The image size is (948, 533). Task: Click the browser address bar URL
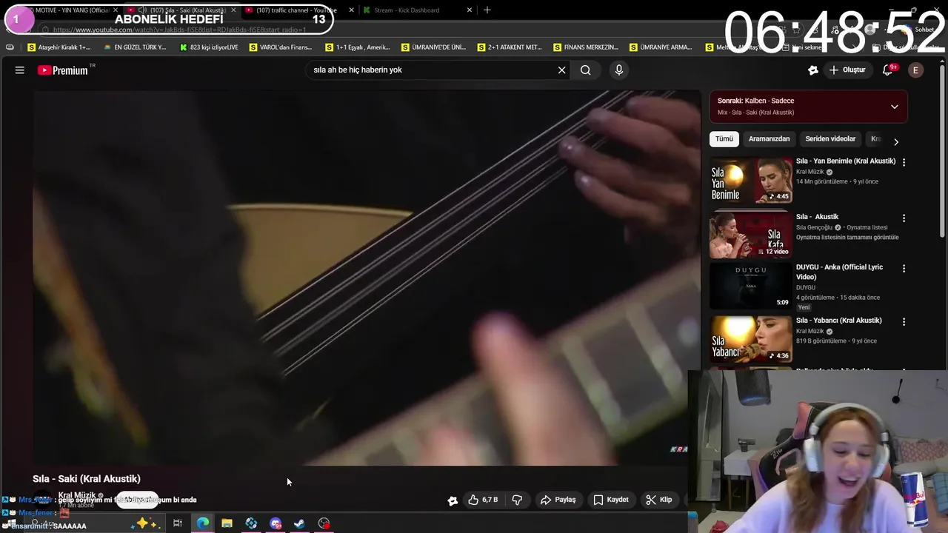pos(180,30)
